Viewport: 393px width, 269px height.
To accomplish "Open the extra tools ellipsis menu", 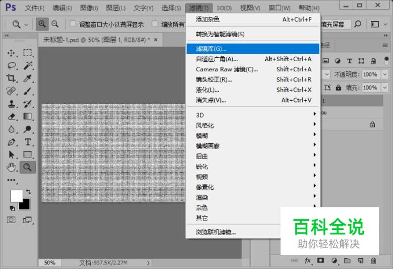I will click(11, 180).
